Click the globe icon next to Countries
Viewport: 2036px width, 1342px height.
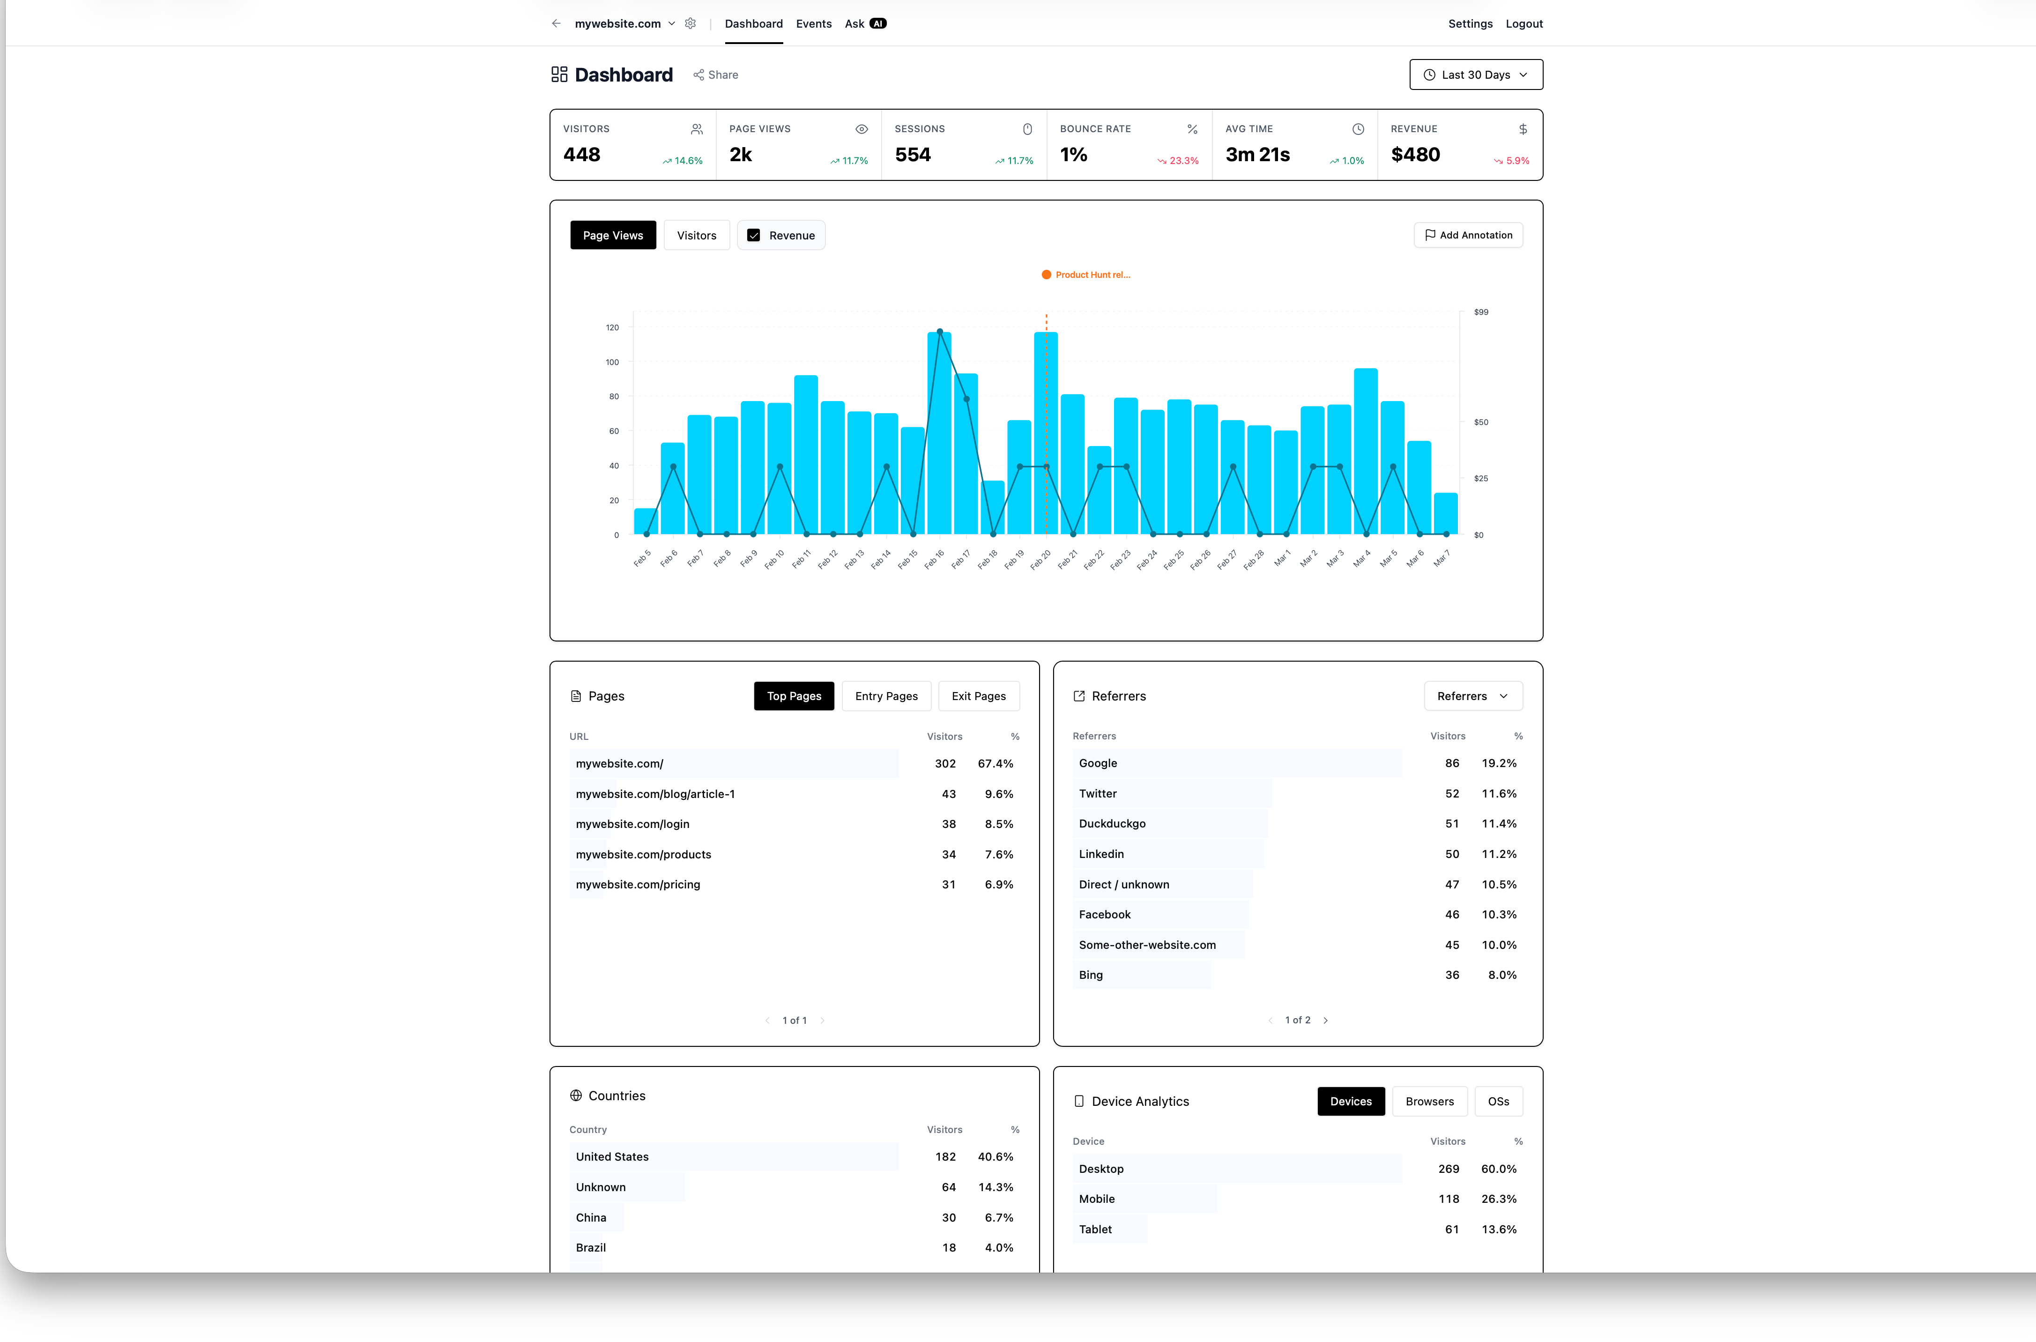click(x=577, y=1096)
